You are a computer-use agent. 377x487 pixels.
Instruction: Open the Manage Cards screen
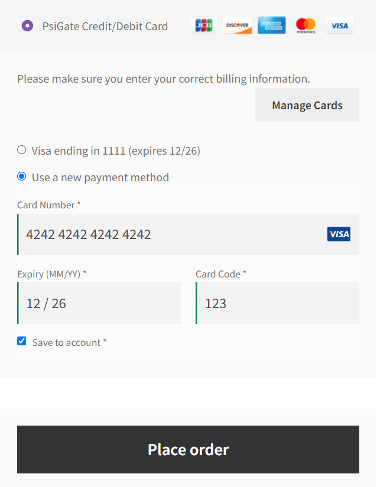307,104
